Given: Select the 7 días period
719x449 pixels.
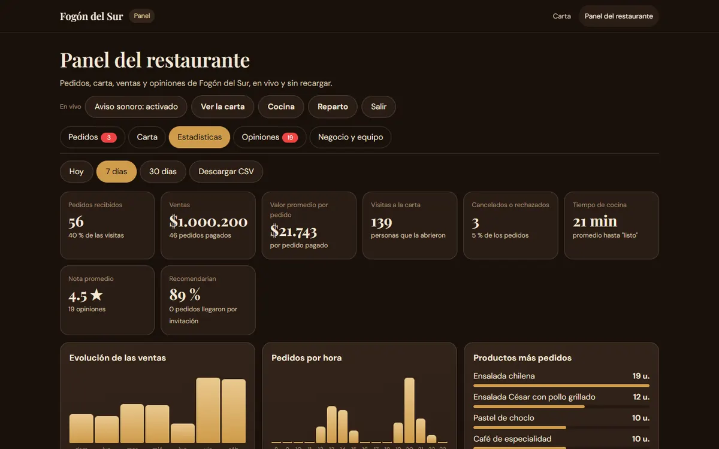Looking at the screenshot, I should pyautogui.click(x=116, y=171).
